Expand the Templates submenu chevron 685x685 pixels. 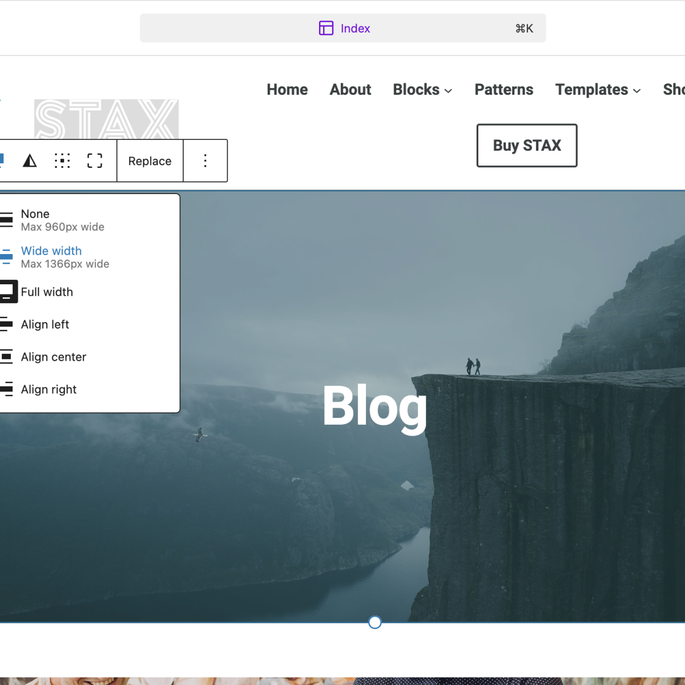pos(636,91)
